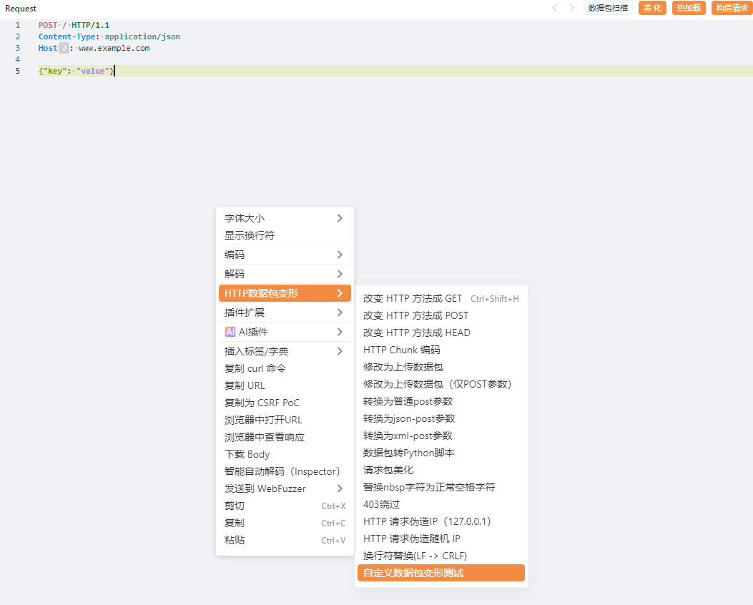This screenshot has height=605, width=753.
Task: Expand the 字体大小 submenu
Action: click(285, 218)
